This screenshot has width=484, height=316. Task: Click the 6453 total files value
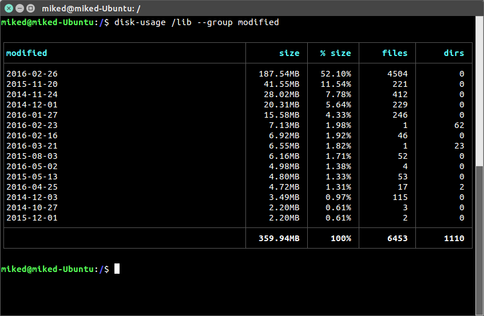[x=398, y=238]
